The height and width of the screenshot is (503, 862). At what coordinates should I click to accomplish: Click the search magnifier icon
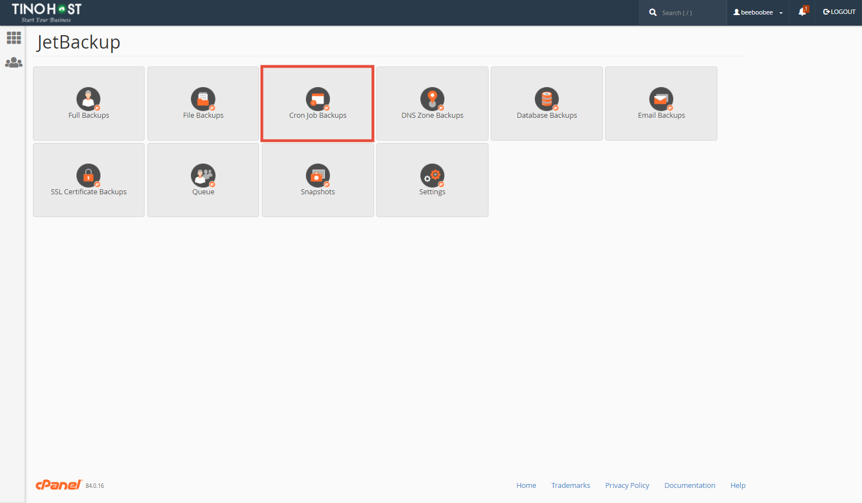(653, 12)
